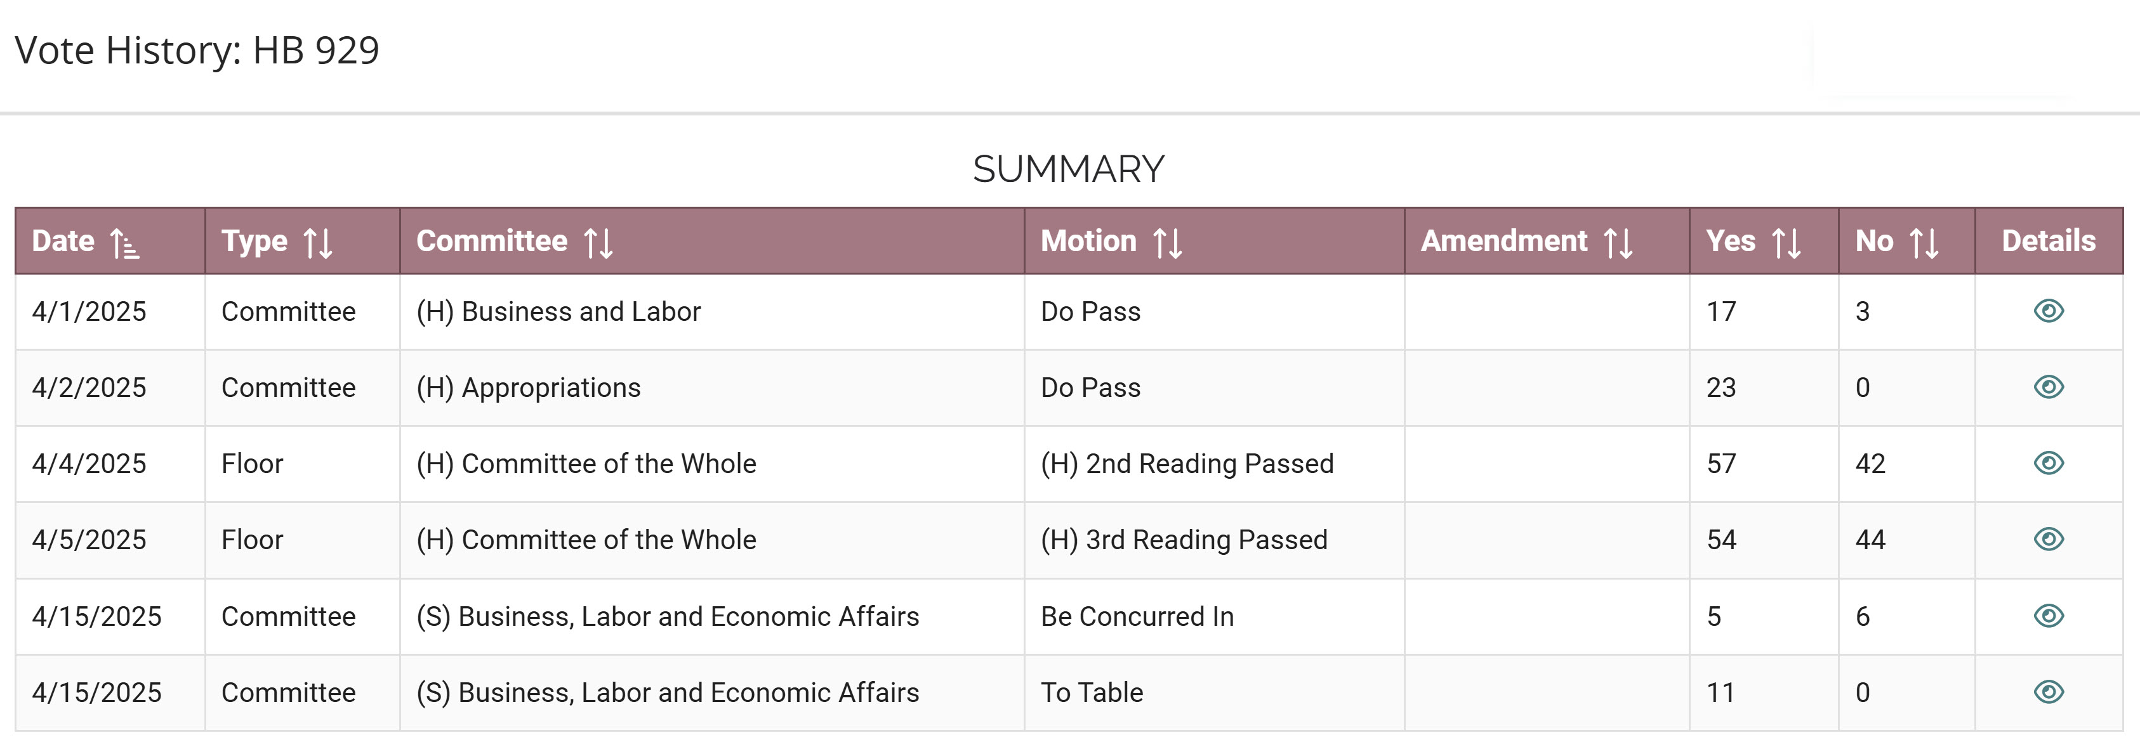Screen dimensions: 2140x747
Task: Select the Committee header label
Action: pos(492,241)
